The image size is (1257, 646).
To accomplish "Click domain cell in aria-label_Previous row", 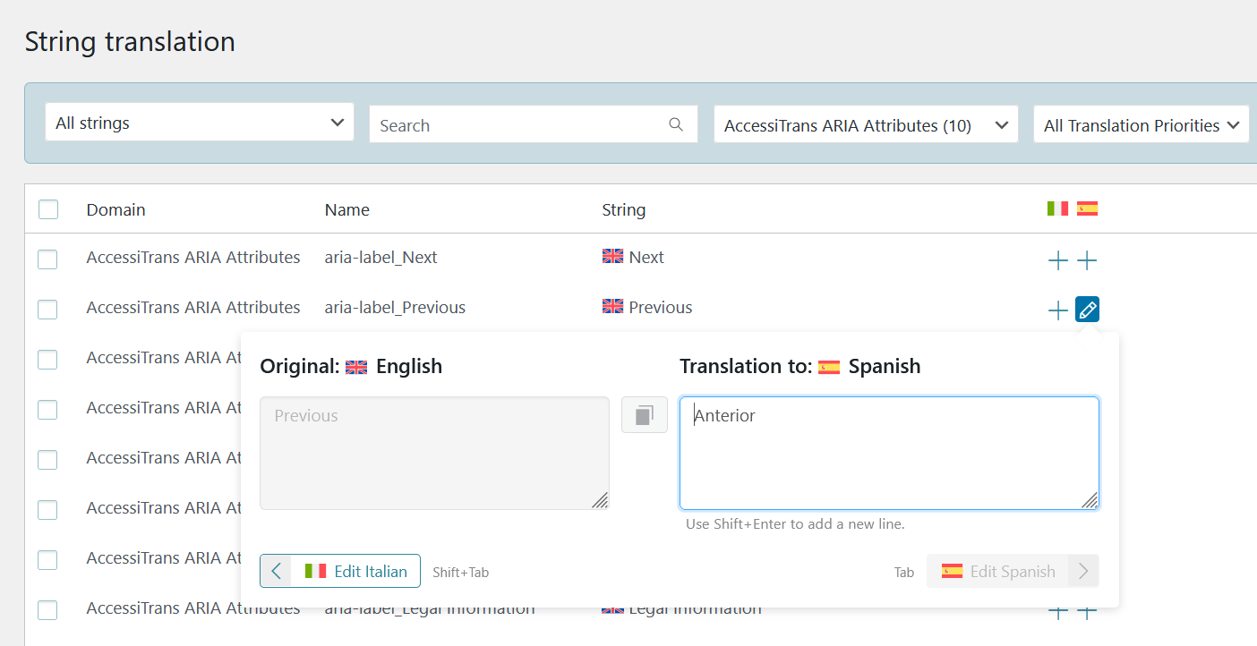I will 193,307.
